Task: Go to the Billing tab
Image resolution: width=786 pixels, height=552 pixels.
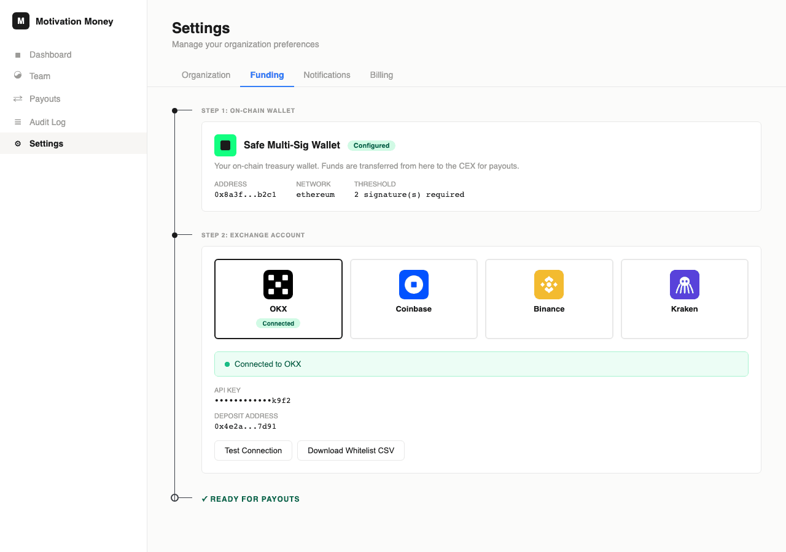Action: coord(381,75)
